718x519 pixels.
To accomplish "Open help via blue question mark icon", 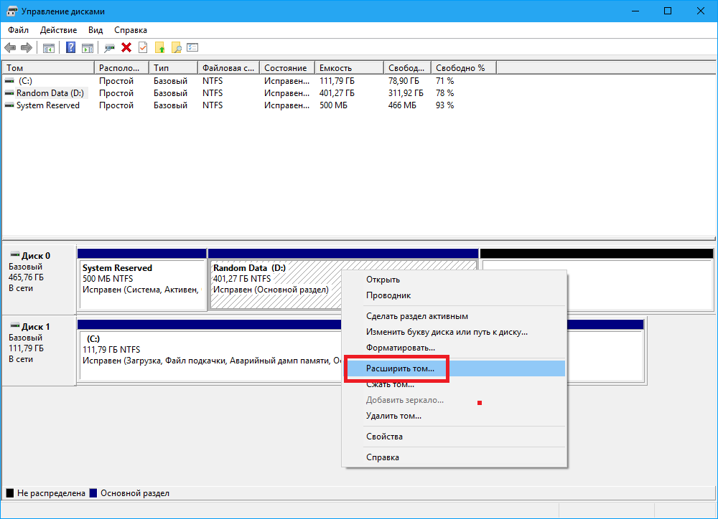I will pos(70,47).
